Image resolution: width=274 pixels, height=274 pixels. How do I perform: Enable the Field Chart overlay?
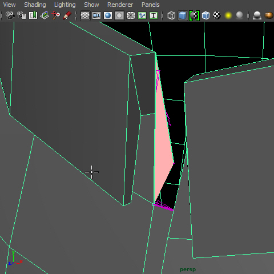[x=131, y=15]
